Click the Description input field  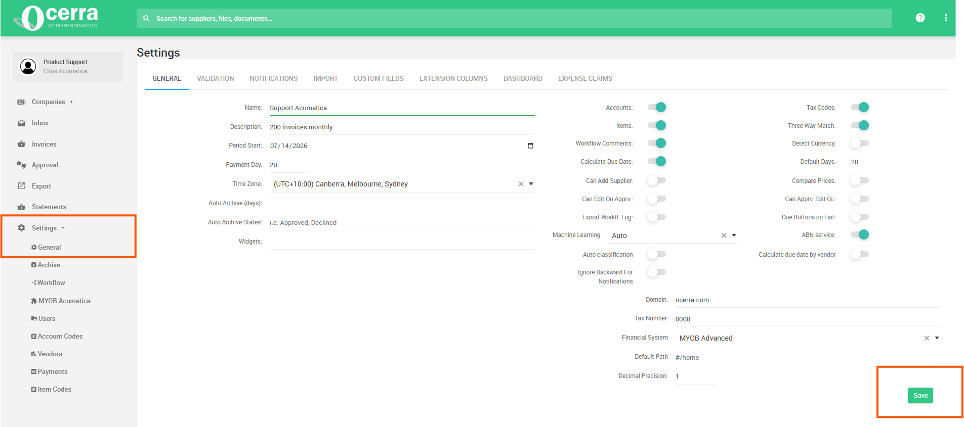tap(402, 127)
